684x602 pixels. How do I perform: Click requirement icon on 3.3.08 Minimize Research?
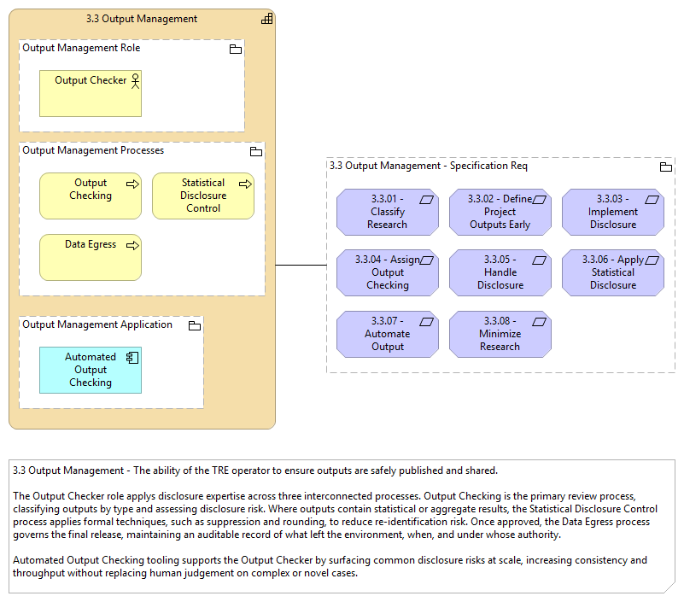pos(539,322)
